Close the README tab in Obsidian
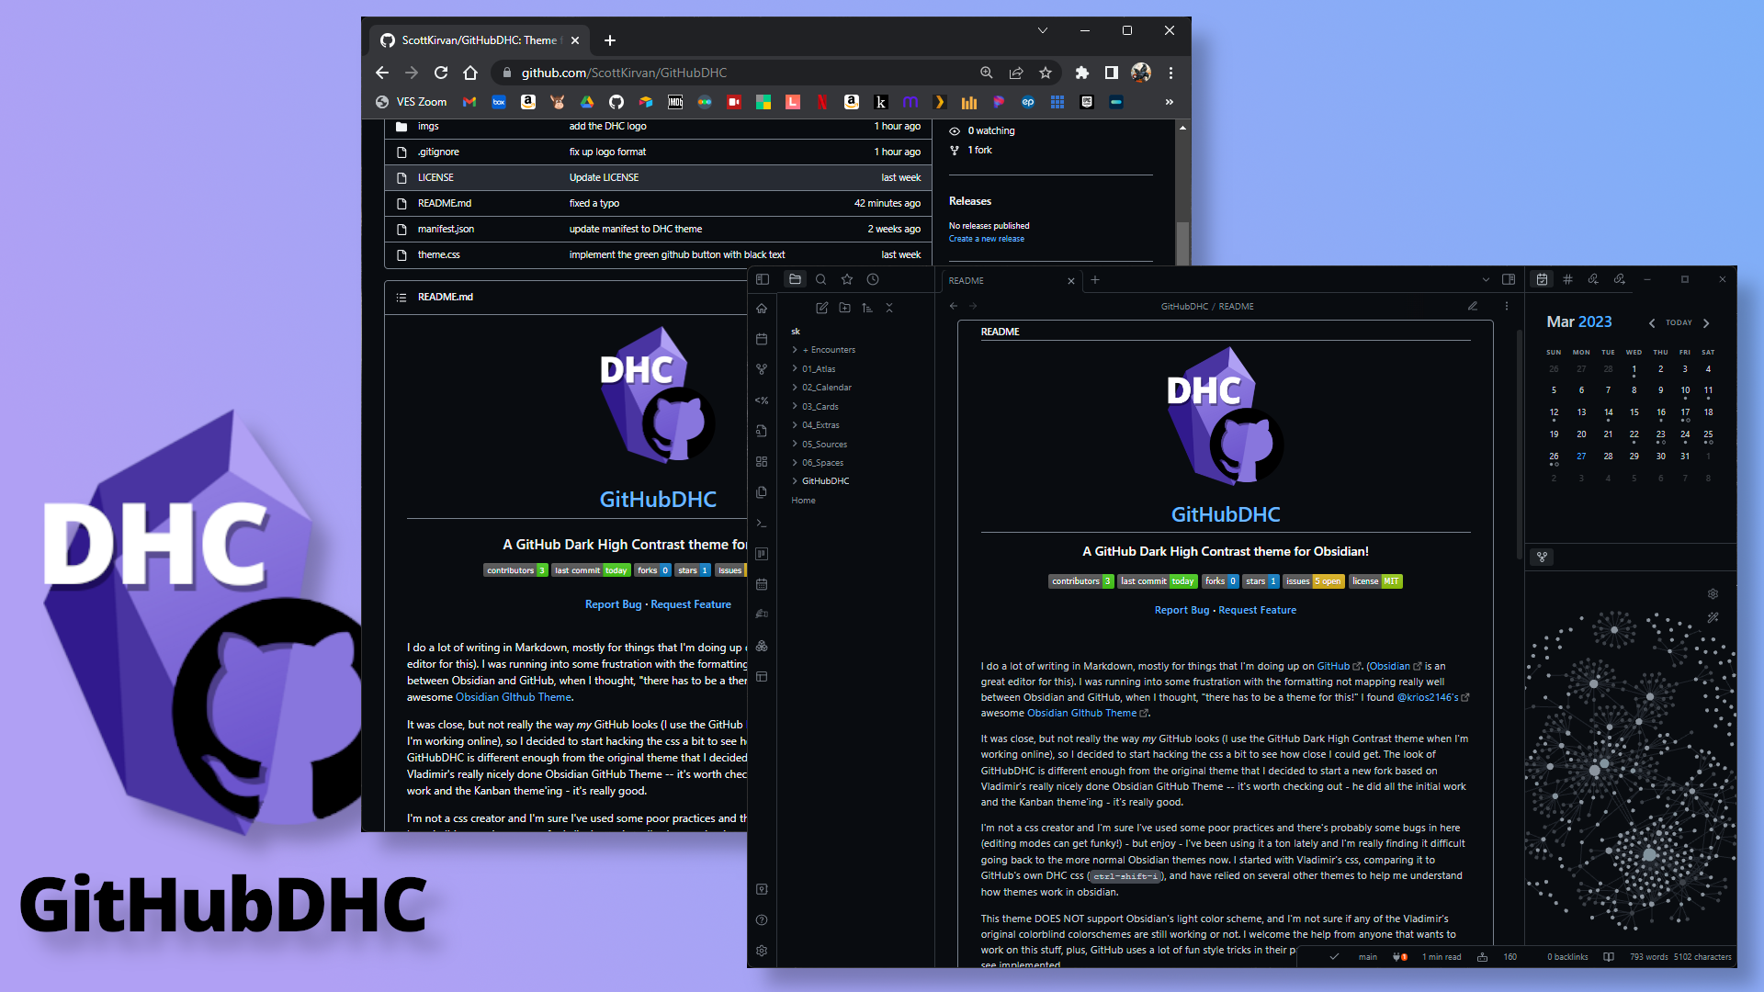This screenshot has width=1764, height=992. tap(1071, 281)
